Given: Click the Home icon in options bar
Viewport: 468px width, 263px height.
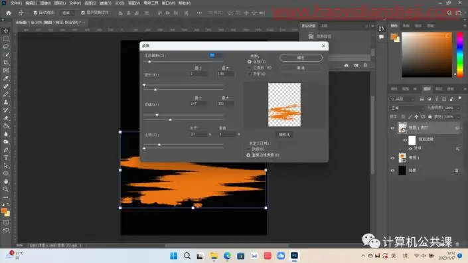Looking at the screenshot, I should click(x=9, y=13).
